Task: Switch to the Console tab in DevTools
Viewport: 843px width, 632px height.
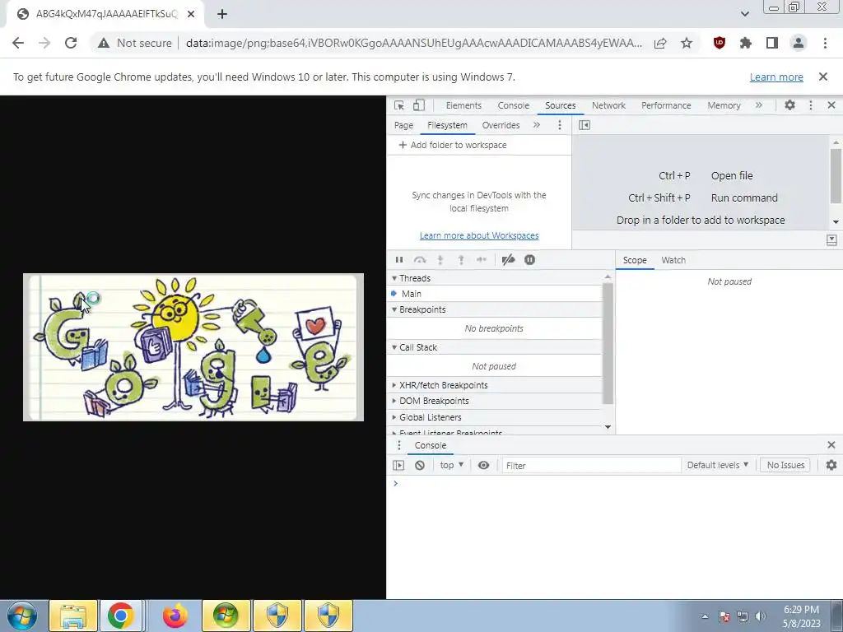Action: (x=514, y=105)
